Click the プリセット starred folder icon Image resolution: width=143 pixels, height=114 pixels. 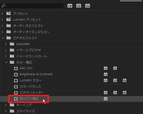(x=9, y=13)
